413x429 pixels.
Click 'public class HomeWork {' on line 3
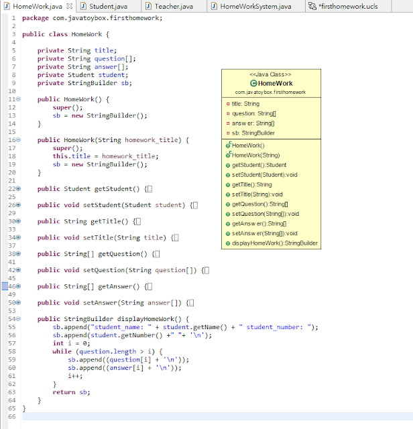[x=66, y=34]
